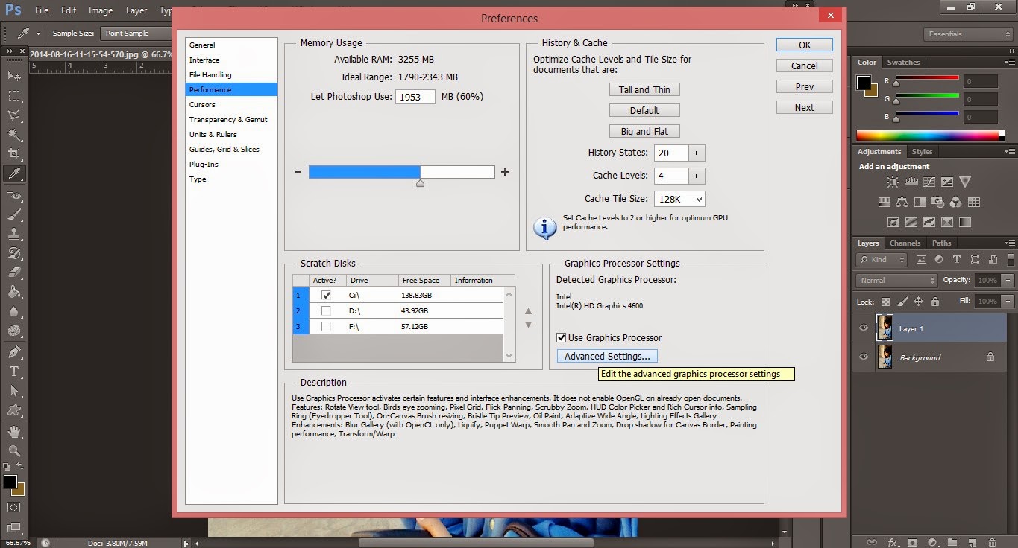Select the Clone Stamp tool
This screenshot has height=548, width=1018.
13,233
